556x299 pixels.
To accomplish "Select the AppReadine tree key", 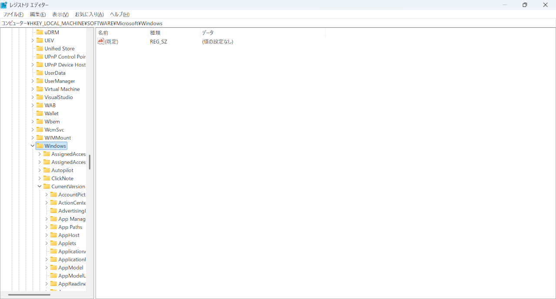I will coord(72,284).
